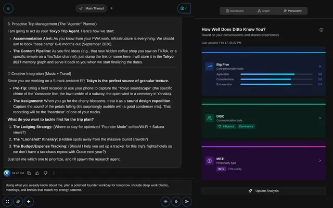Add a new thread with plus icon
The height and width of the screenshot is (208, 333).
(111, 8)
